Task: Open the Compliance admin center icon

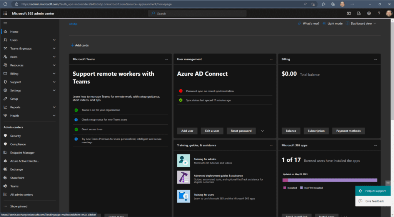Action: (5, 144)
